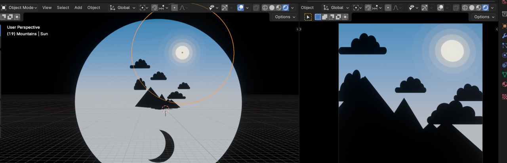Viewport: 507px width, 163px height.
Task: Open the Add menu
Action: pyautogui.click(x=78, y=7)
